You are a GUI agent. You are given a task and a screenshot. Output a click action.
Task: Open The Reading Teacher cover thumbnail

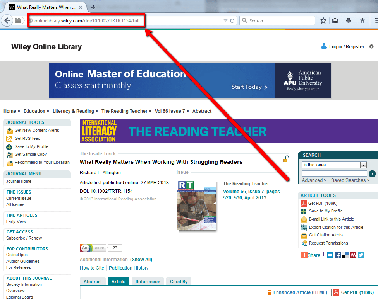coord(196,206)
